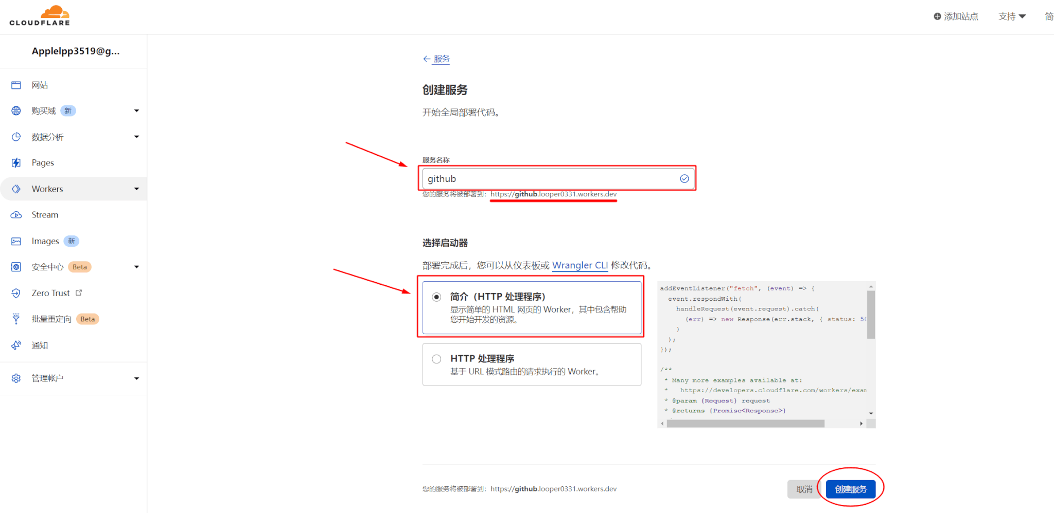This screenshot has width=1054, height=513.
Task: Open the 支持 dropdown
Action: click(x=1012, y=16)
